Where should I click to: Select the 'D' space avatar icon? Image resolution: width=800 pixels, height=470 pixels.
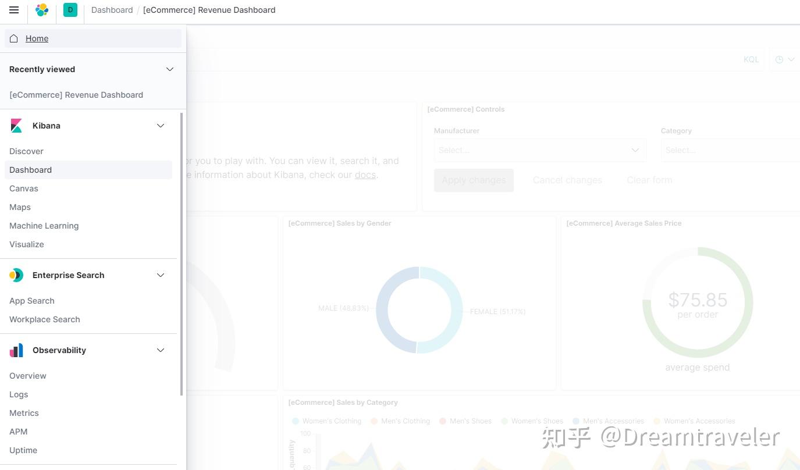click(x=70, y=10)
